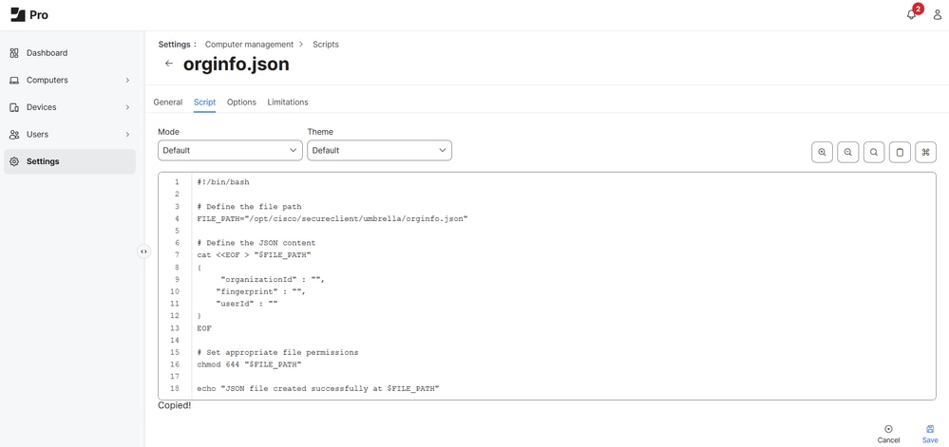The image size is (949, 447).
Task: Cancel editing the script
Action: tap(888, 434)
